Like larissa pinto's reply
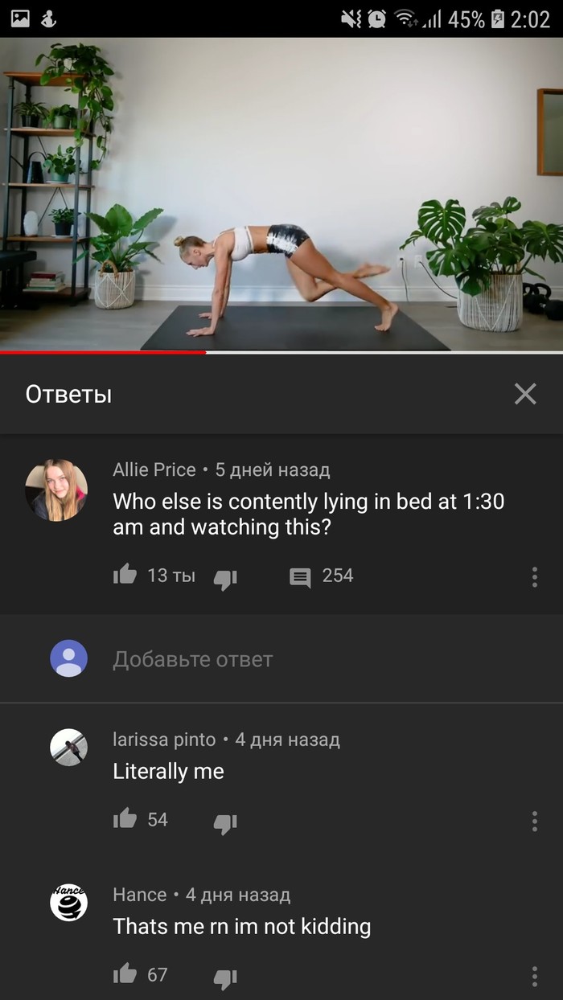The image size is (563, 1000). tap(125, 818)
